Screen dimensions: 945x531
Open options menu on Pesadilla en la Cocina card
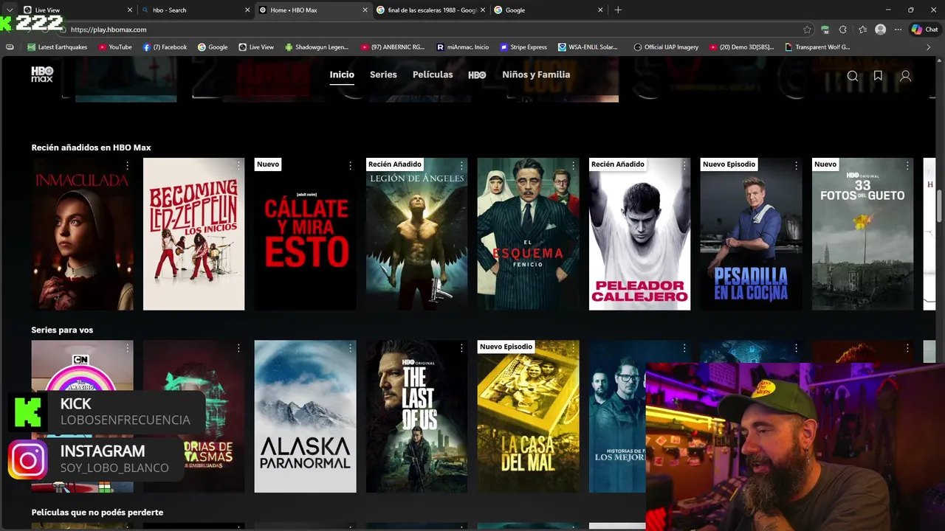(796, 166)
